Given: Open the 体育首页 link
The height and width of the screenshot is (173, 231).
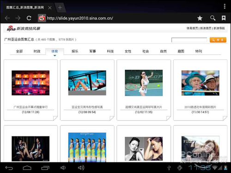Looking at the screenshot, I should pyautogui.click(x=192, y=28).
